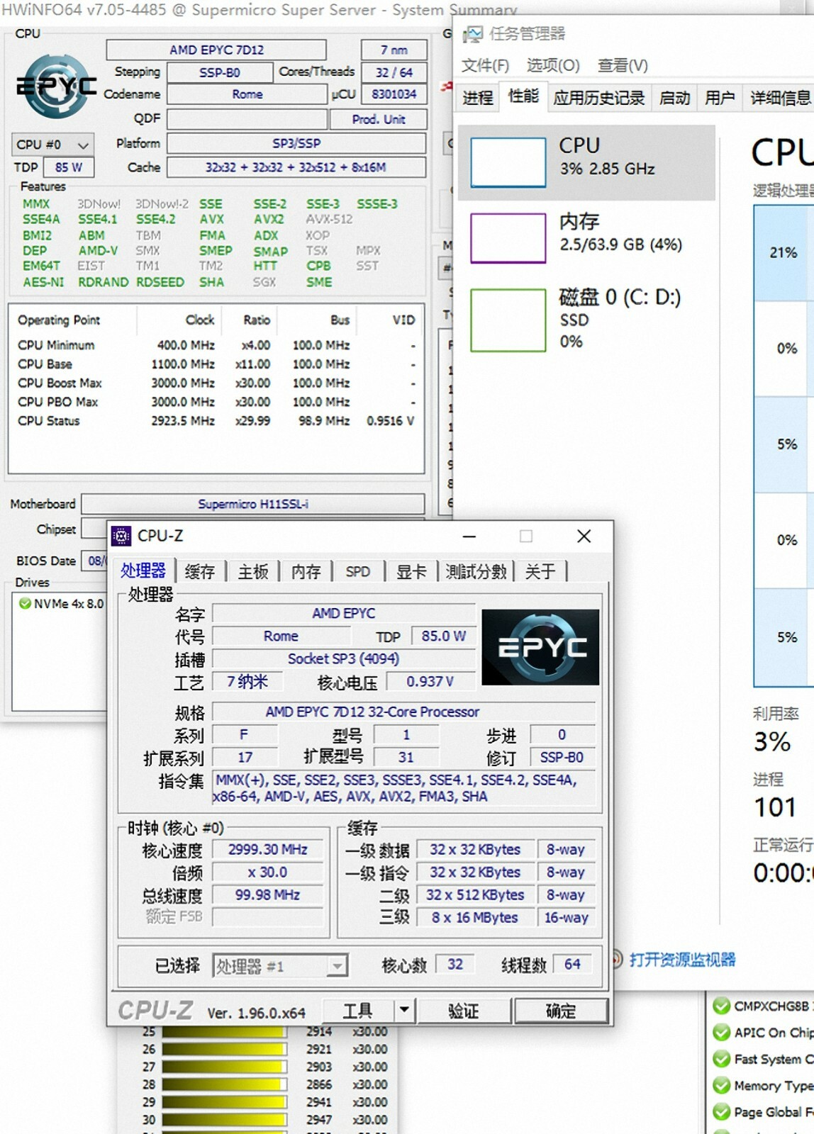
Task: Click the SSP-B0 stepping field in HWiNFO64
Action: 220,72
